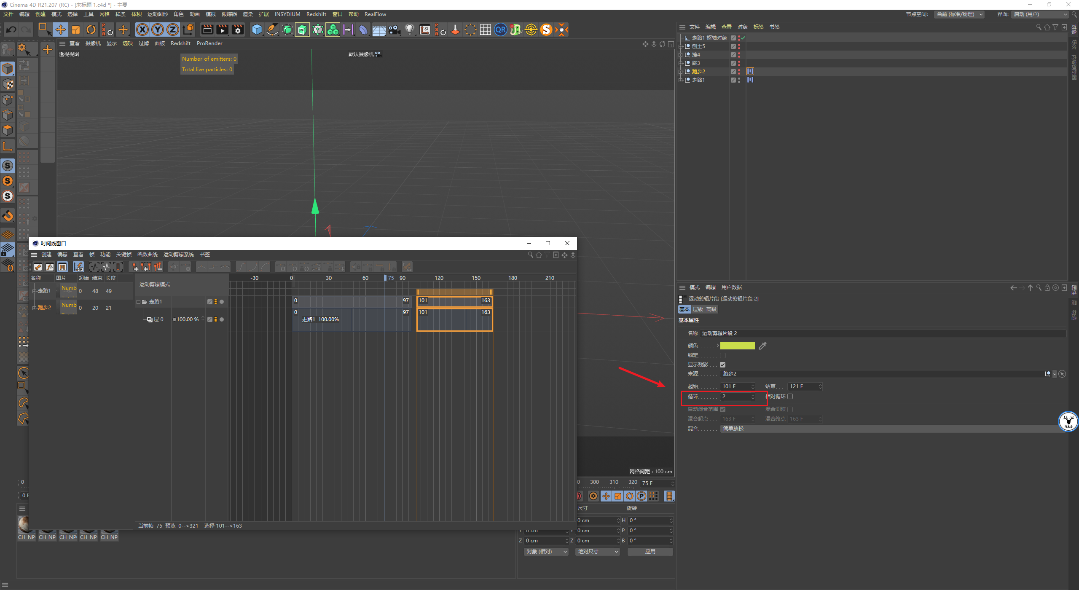
Task: Enable the 锁定 checkbox
Action: [x=722, y=355]
